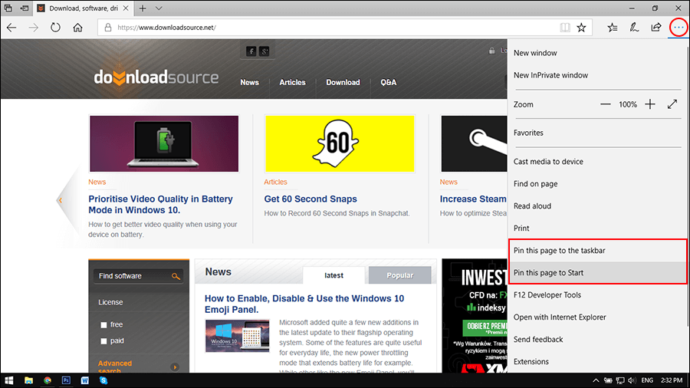Click the Google Plus icon in site header
This screenshot has height=388, width=690.
[264, 51]
